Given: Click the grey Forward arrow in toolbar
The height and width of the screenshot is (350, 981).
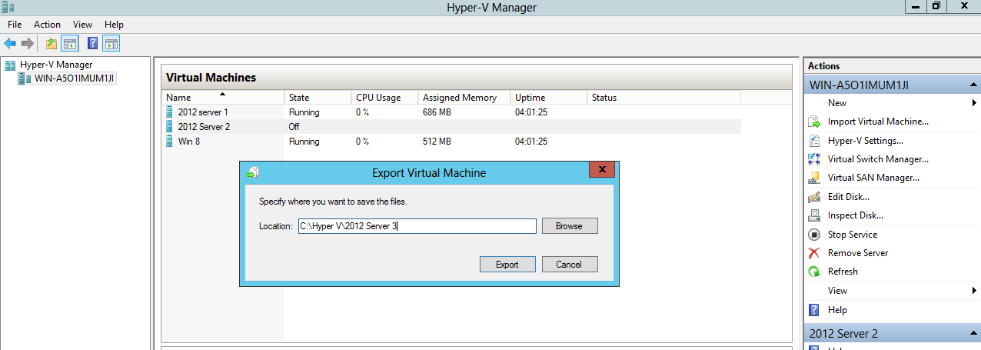Looking at the screenshot, I should click(28, 43).
